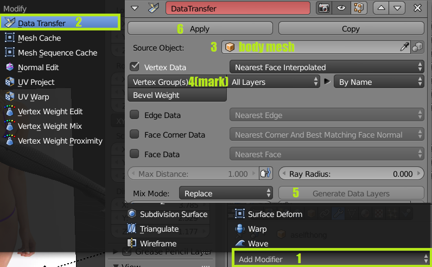Enable the Face Data checkbox
Viewport: 432px width, 267px height.
(x=135, y=154)
